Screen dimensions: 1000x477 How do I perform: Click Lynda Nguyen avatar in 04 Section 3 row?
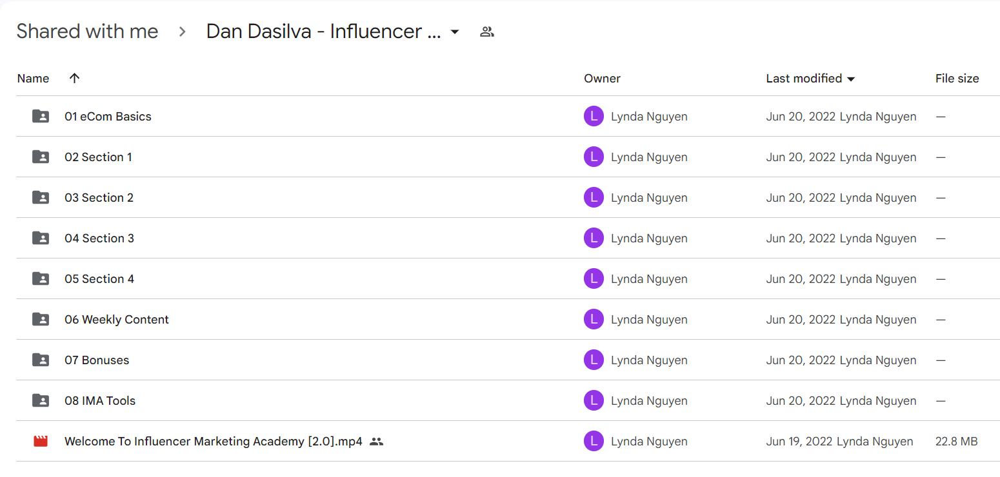pos(594,238)
